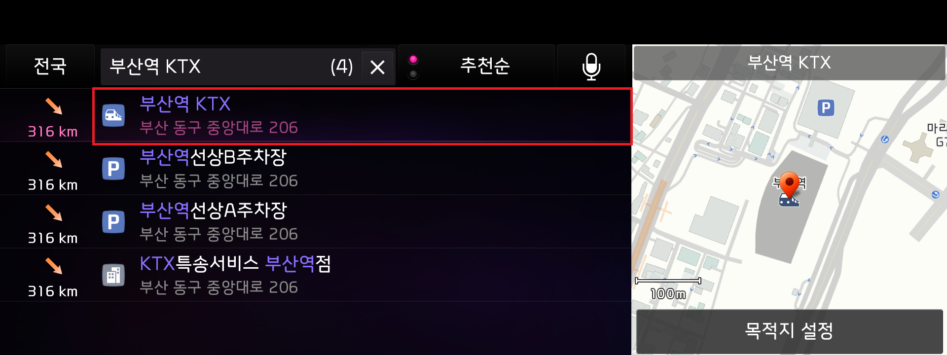Click the train icon for 부산역 KTX

113,116
